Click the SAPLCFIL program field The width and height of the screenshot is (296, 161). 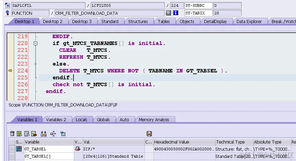pos(48,5)
